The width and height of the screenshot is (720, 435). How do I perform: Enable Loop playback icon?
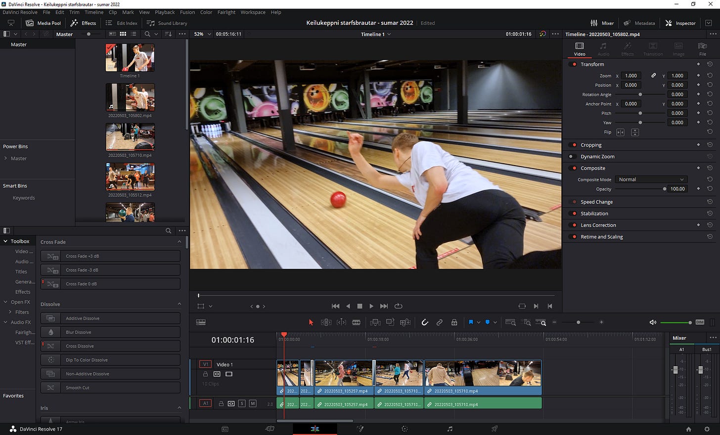click(398, 306)
